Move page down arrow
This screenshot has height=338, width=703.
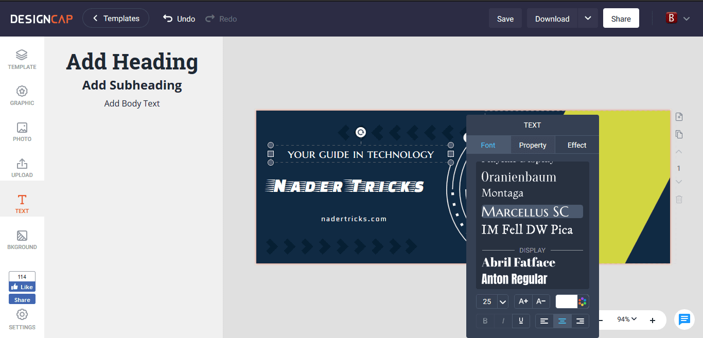click(x=679, y=182)
